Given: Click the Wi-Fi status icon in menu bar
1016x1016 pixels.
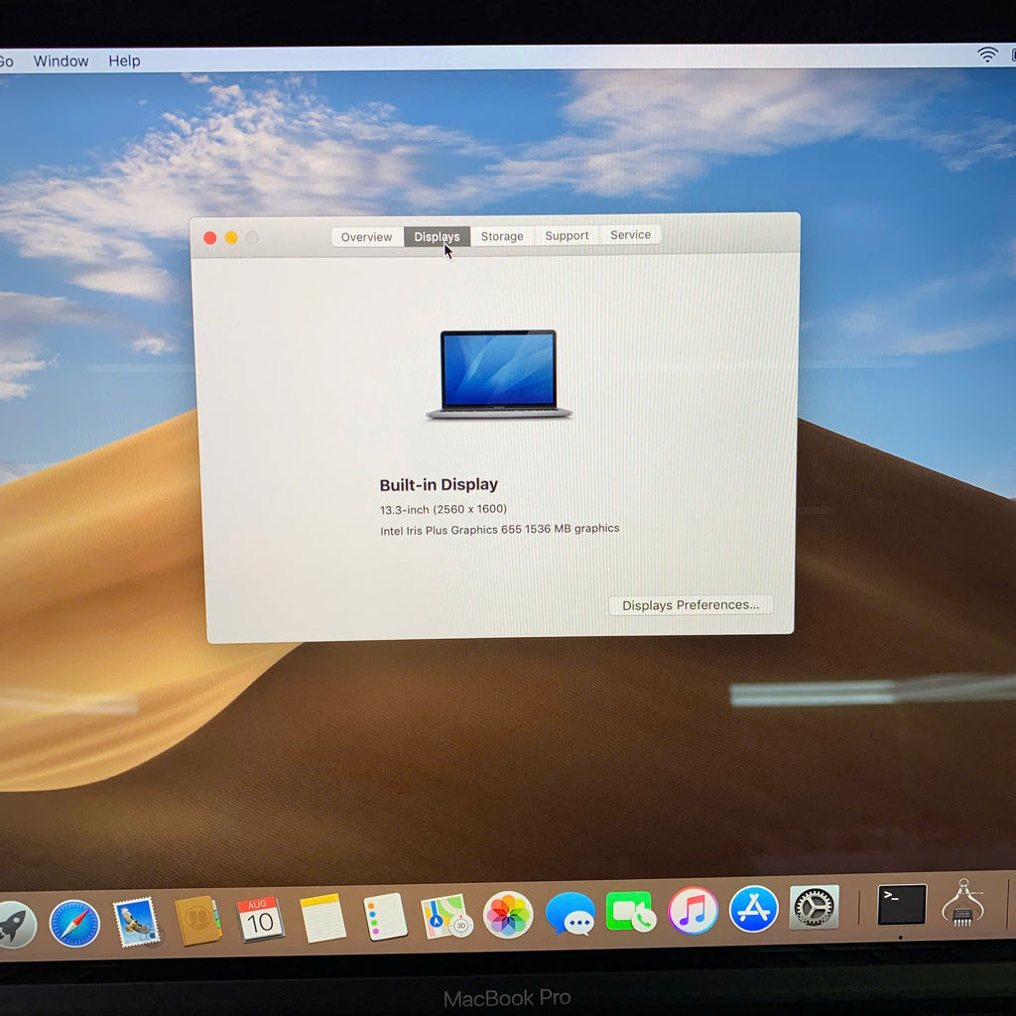Looking at the screenshot, I should [x=987, y=56].
